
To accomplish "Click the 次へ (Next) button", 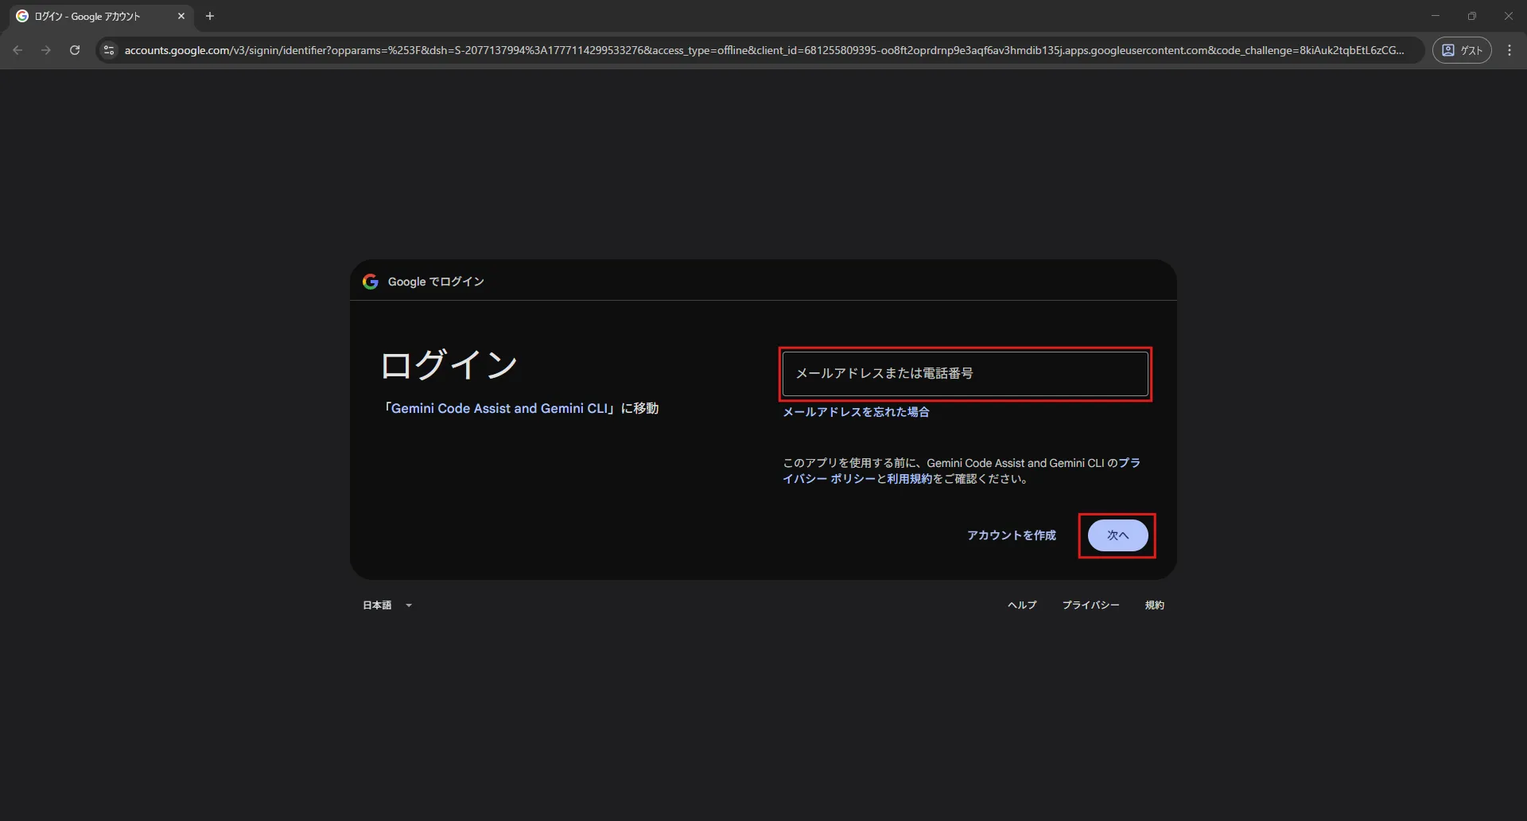I will point(1117,535).
